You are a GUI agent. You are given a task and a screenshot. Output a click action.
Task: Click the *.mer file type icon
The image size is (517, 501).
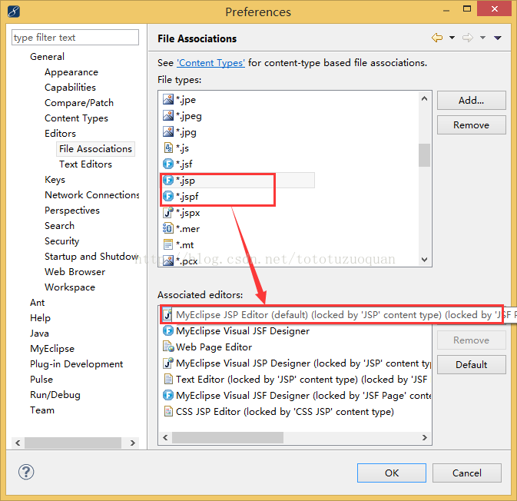pyautogui.click(x=168, y=228)
